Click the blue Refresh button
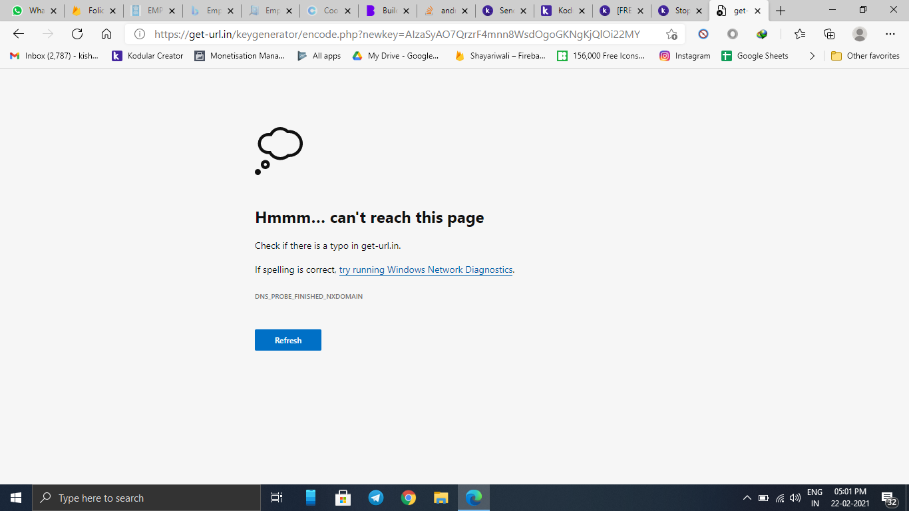The image size is (909, 511). click(288, 340)
